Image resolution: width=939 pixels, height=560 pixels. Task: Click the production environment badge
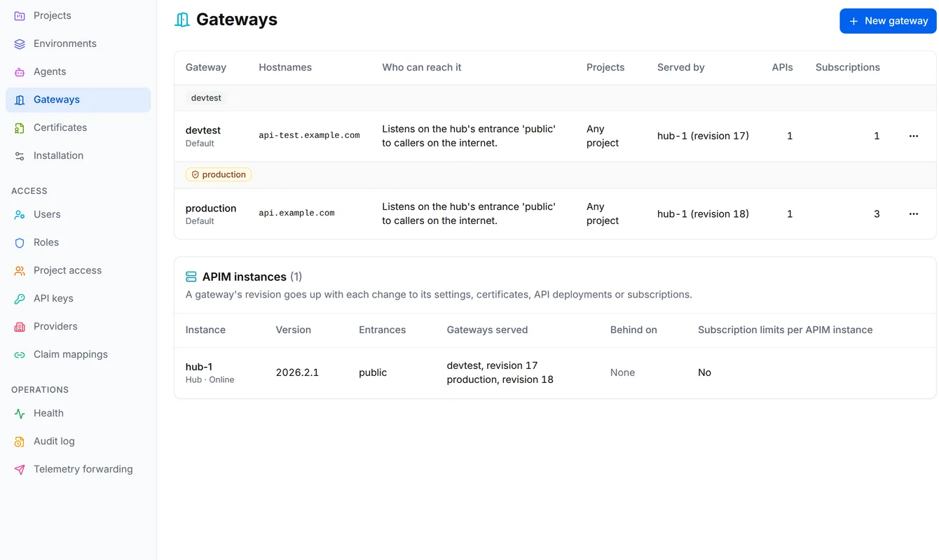coord(219,174)
